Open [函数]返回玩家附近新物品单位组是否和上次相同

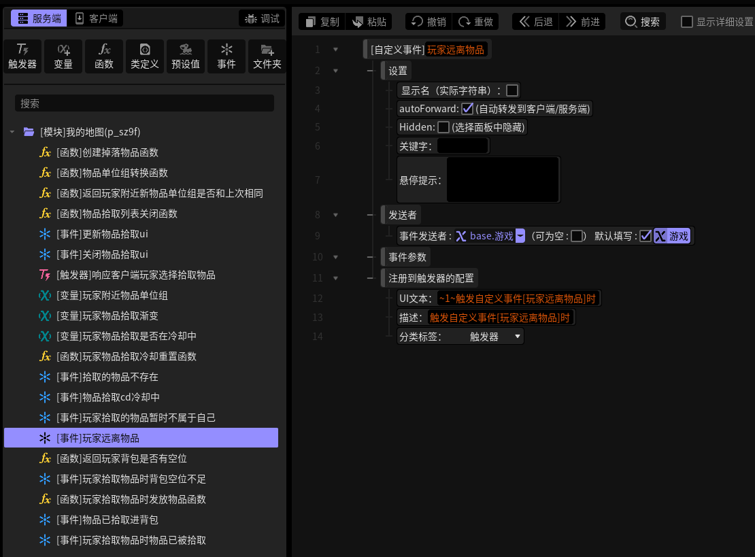[x=159, y=193]
